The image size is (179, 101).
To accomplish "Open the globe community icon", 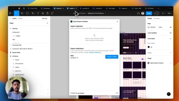I will coord(24,8).
